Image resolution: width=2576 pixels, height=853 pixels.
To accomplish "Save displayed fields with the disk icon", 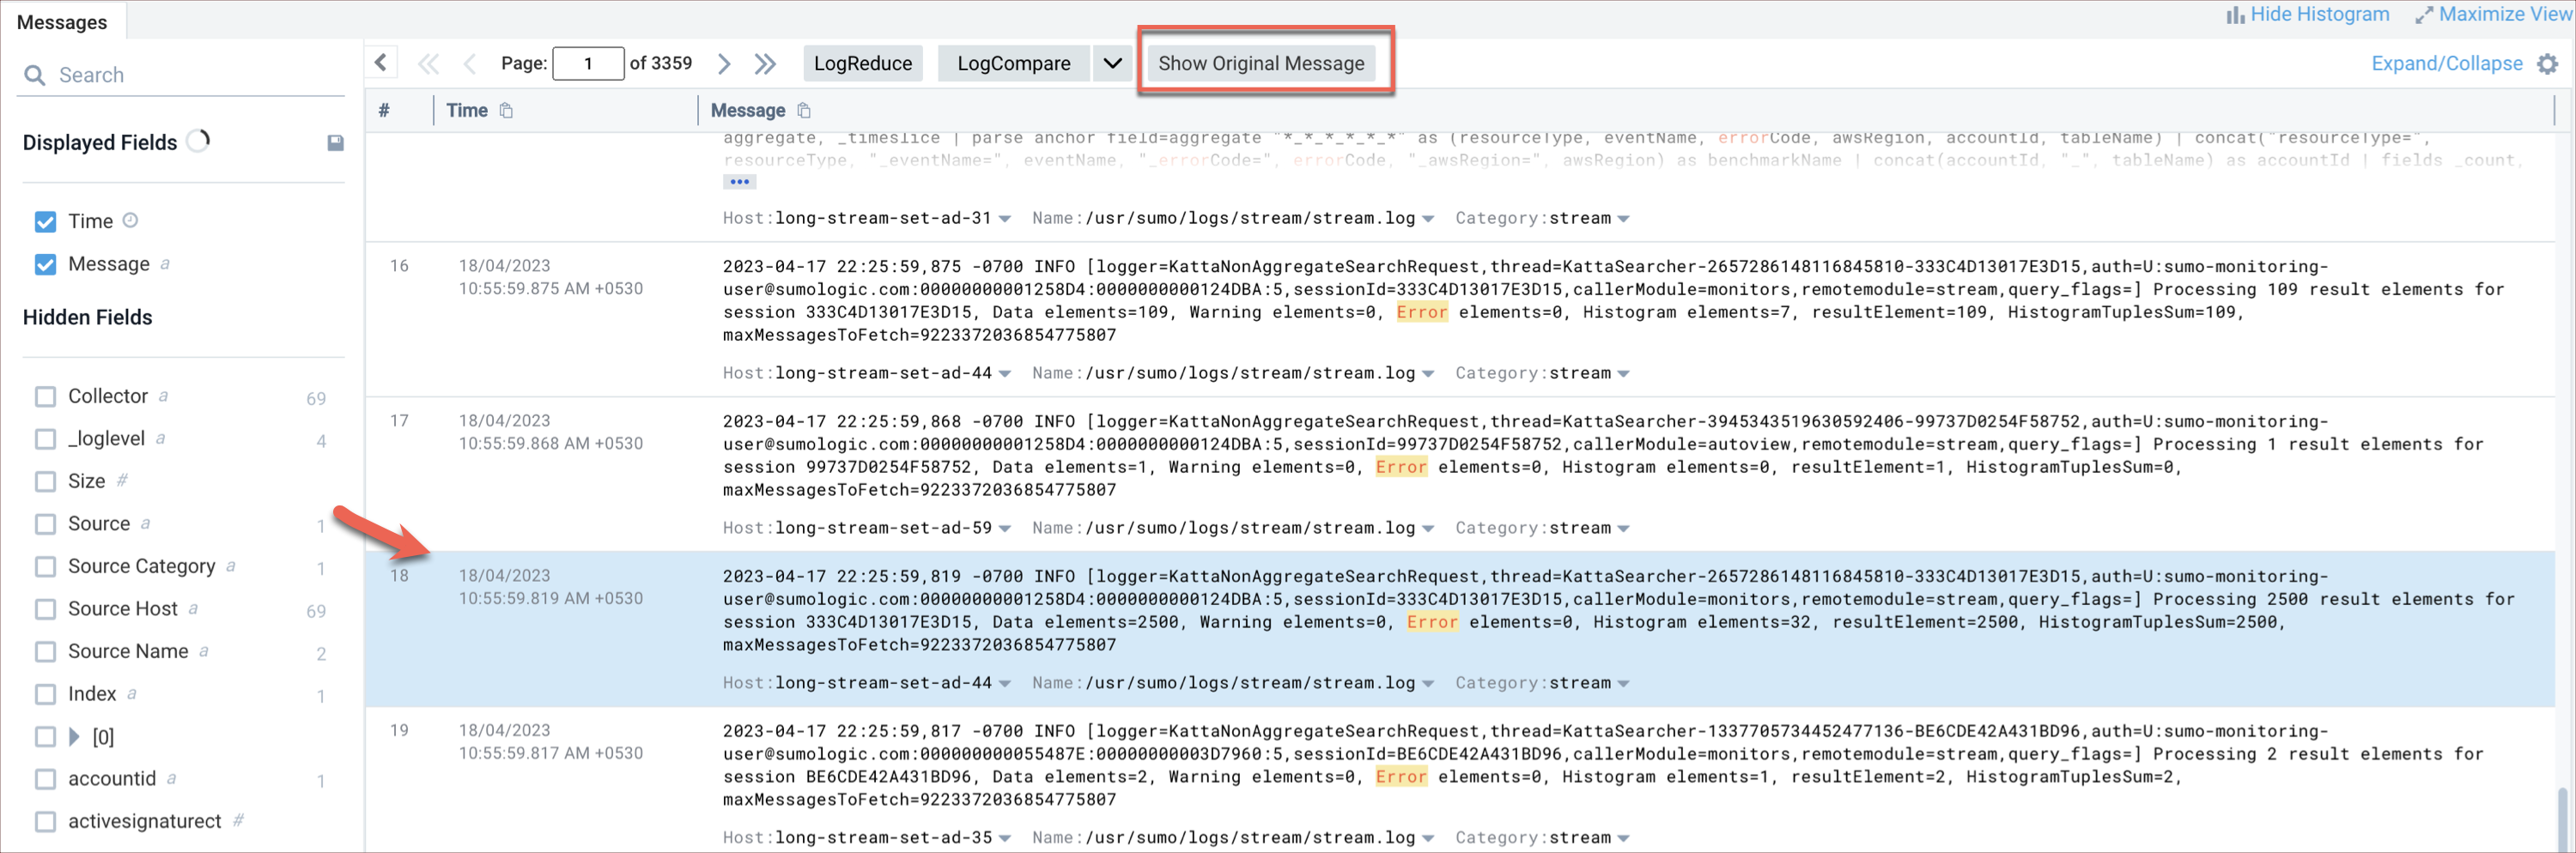I will [x=335, y=142].
